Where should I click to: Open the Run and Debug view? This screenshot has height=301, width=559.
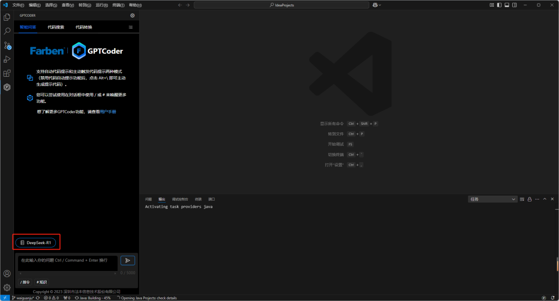pyautogui.click(x=7, y=60)
